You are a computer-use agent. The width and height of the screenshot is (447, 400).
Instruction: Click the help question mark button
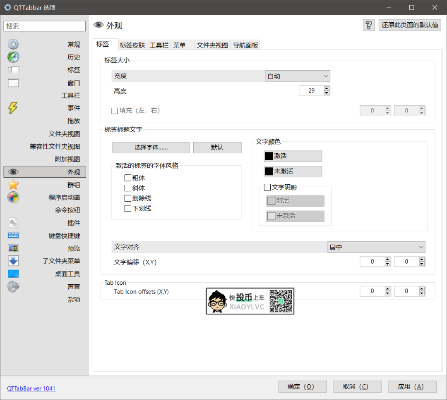(368, 25)
